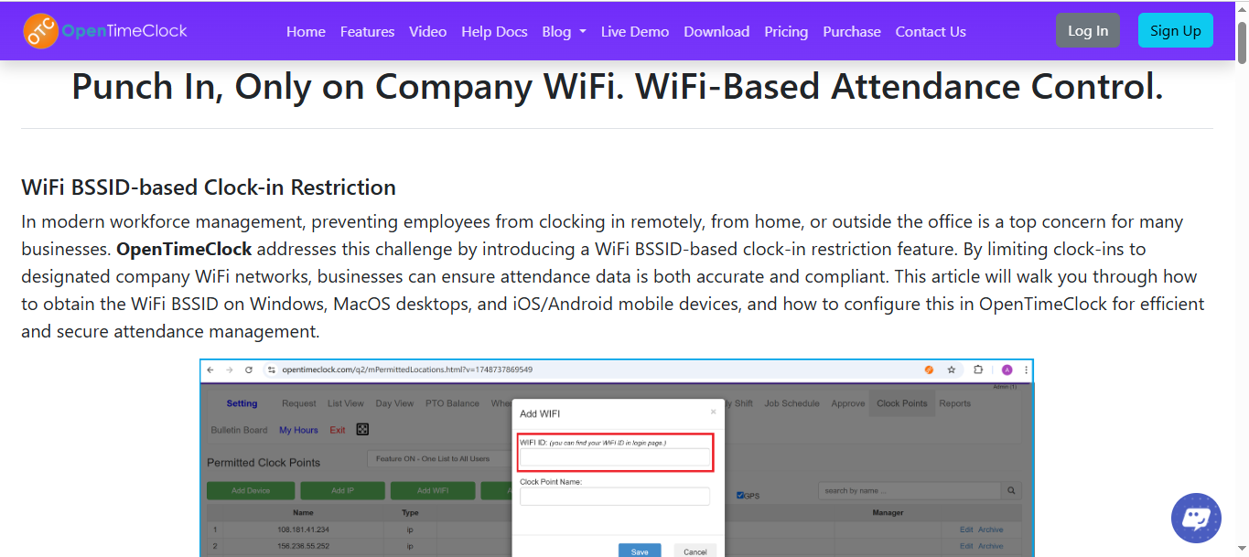Open the Contact Us page
This screenshot has height=557, width=1249.
(x=931, y=31)
